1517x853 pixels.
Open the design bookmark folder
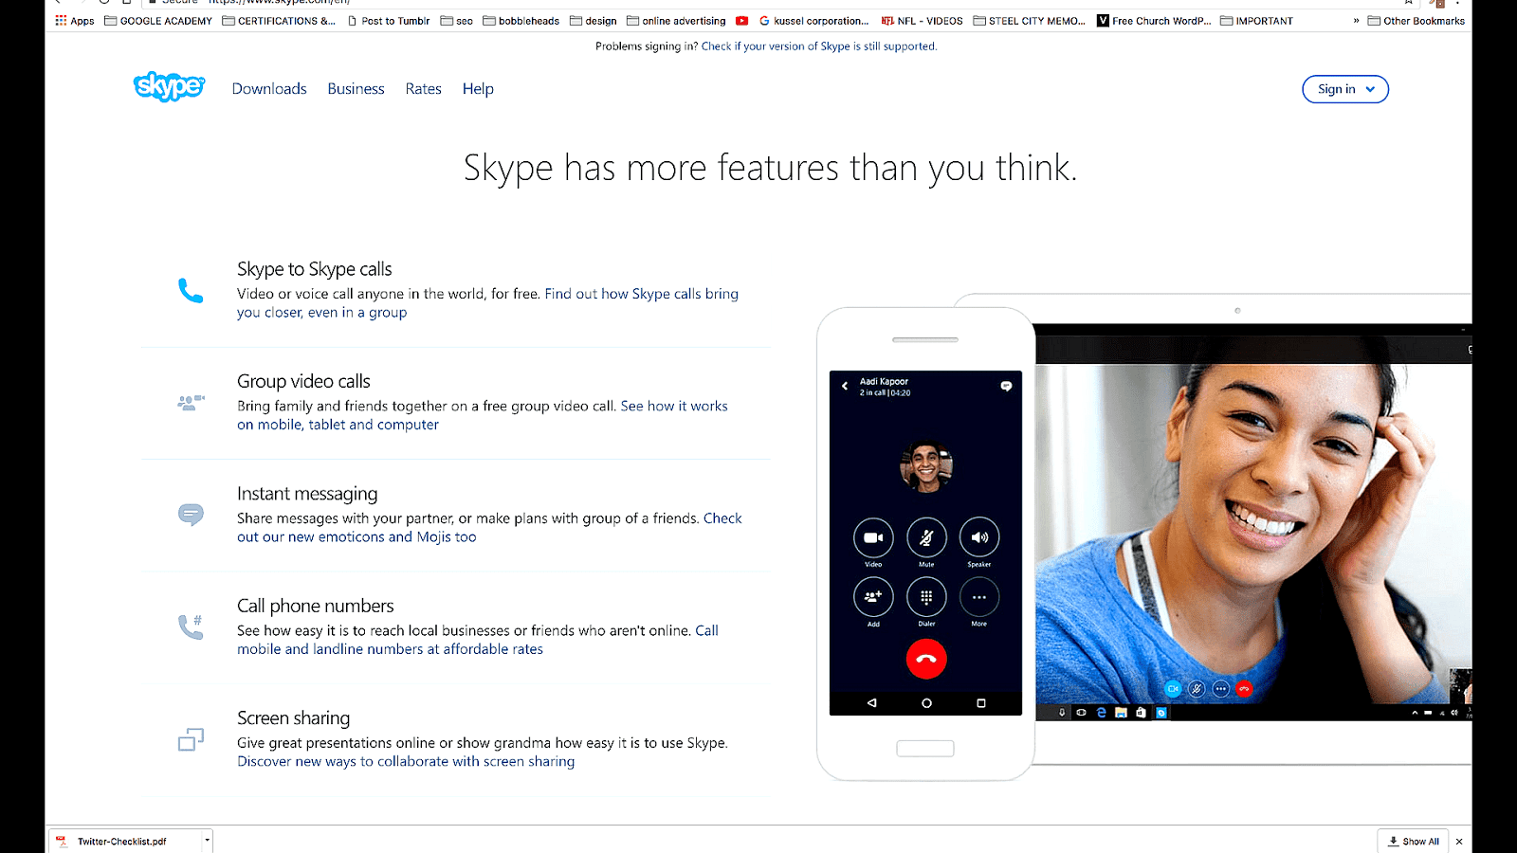[594, 21]
